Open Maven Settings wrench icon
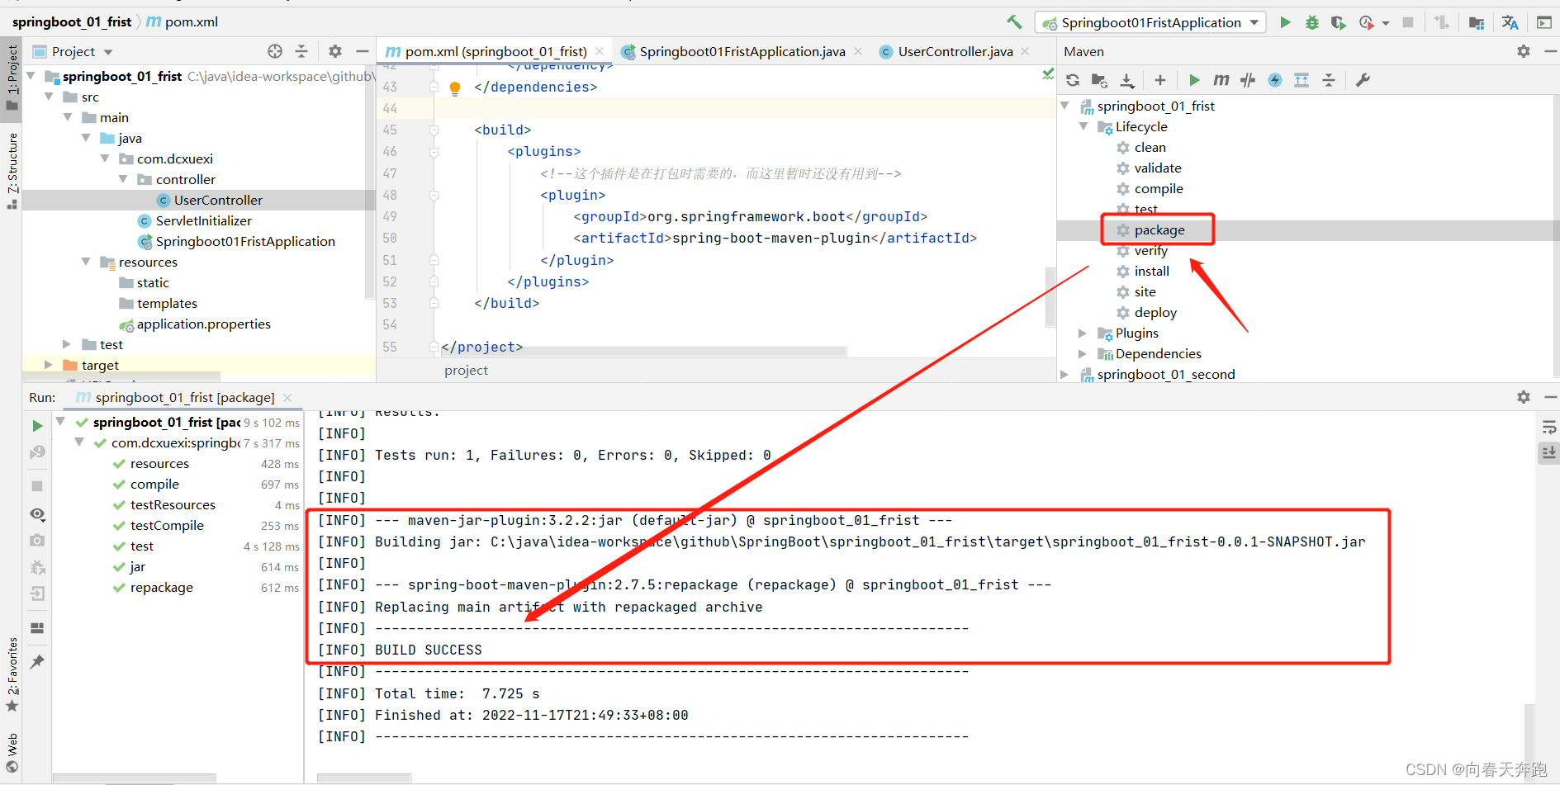 pos(1363,80)
